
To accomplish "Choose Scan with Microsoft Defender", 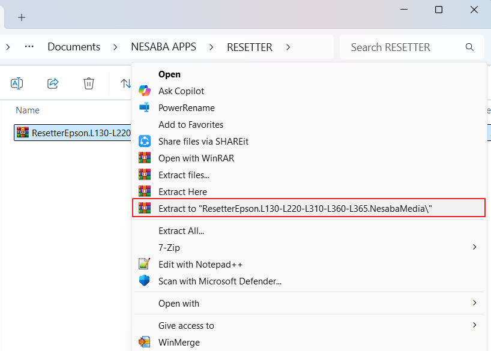I will (x=220, y=281).
